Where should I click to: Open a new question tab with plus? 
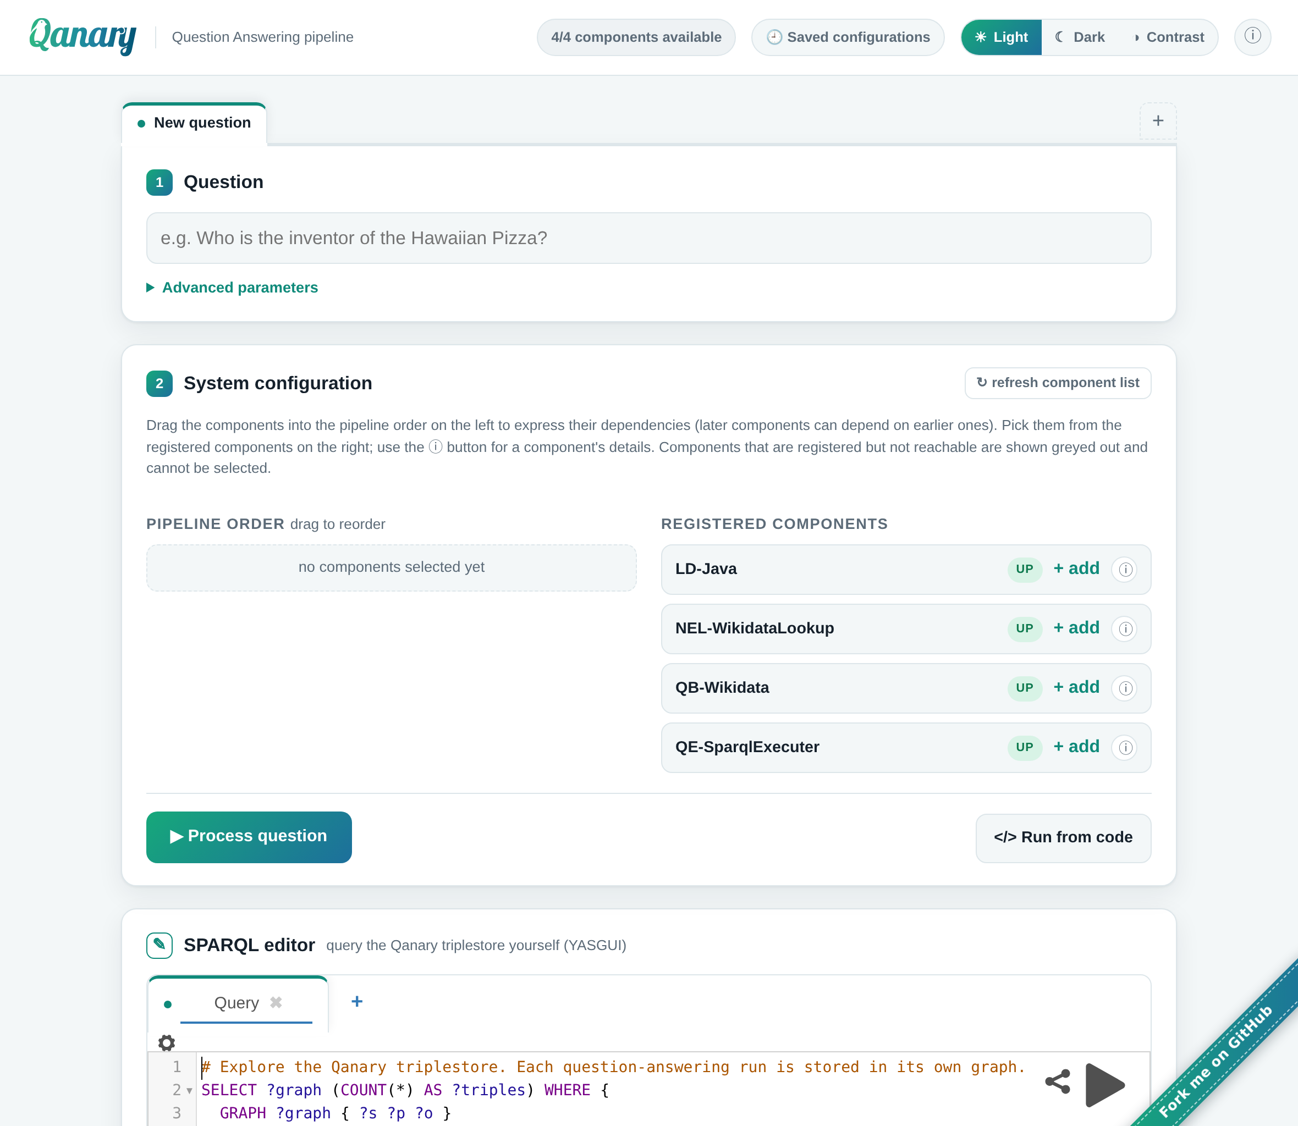(1158, 120)
